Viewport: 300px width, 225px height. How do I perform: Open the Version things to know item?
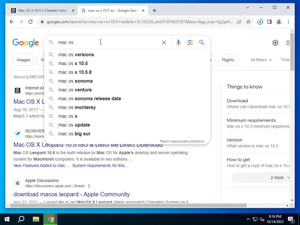(258, 143)
